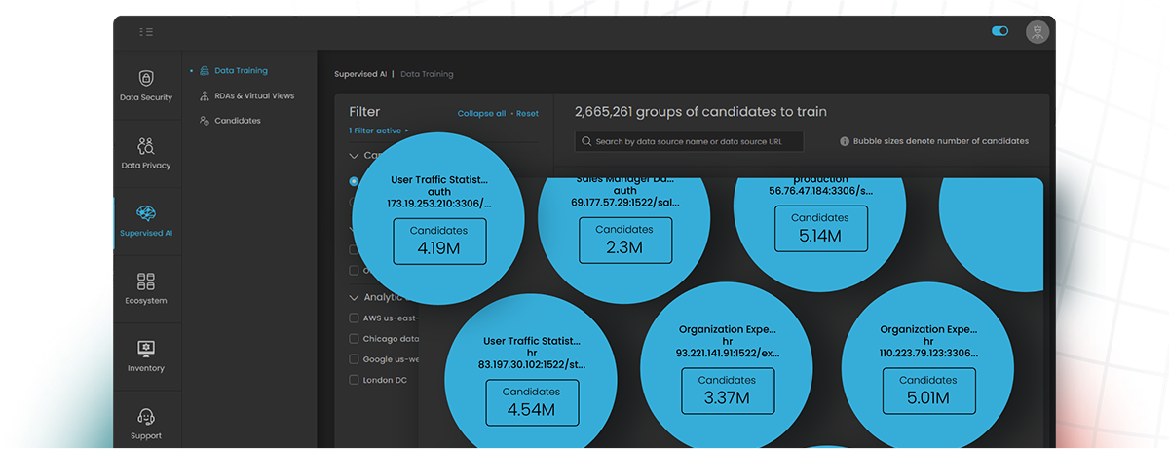
Task: Click the info icon beside bubble sizes note
Action: click(845, 141)
